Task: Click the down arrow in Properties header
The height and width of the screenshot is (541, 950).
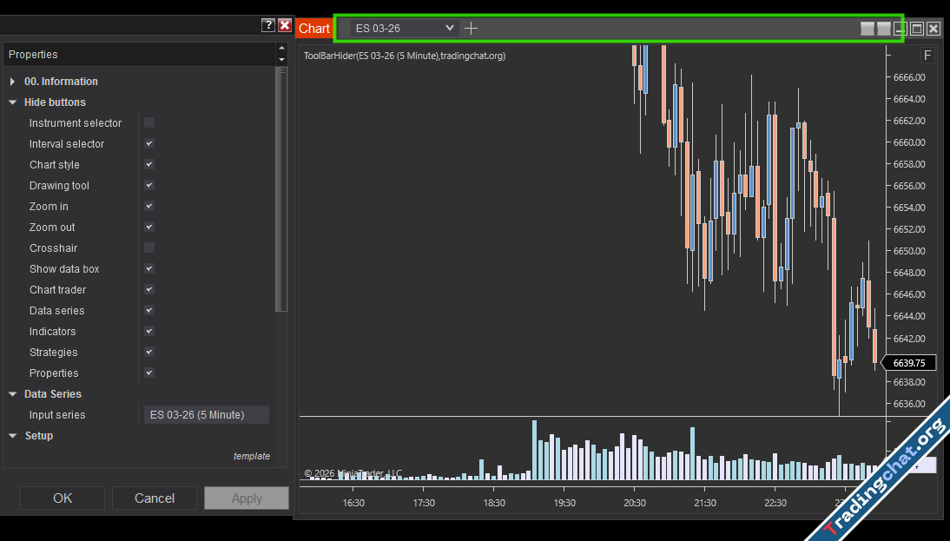Action: tap(280, 60)
